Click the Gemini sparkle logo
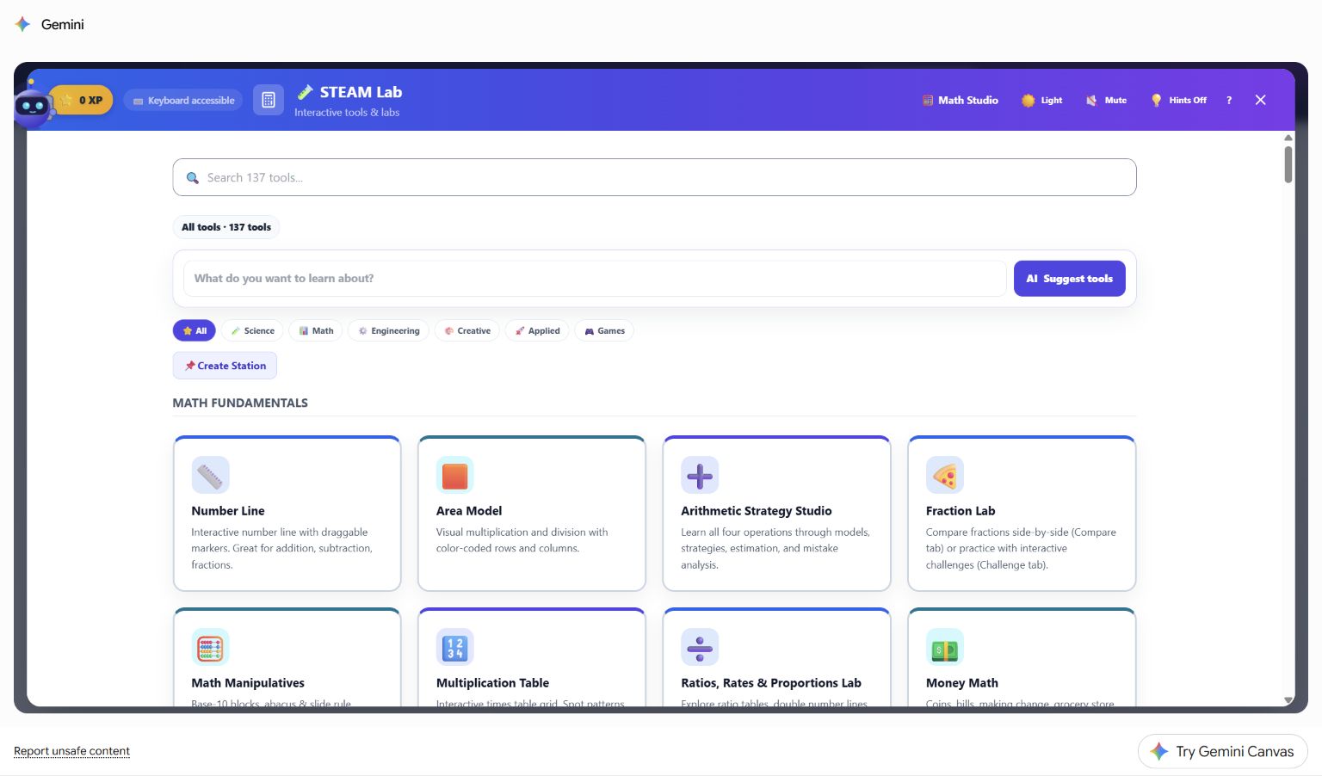This screenshot has width=1322, height=776. pos(23,24)
